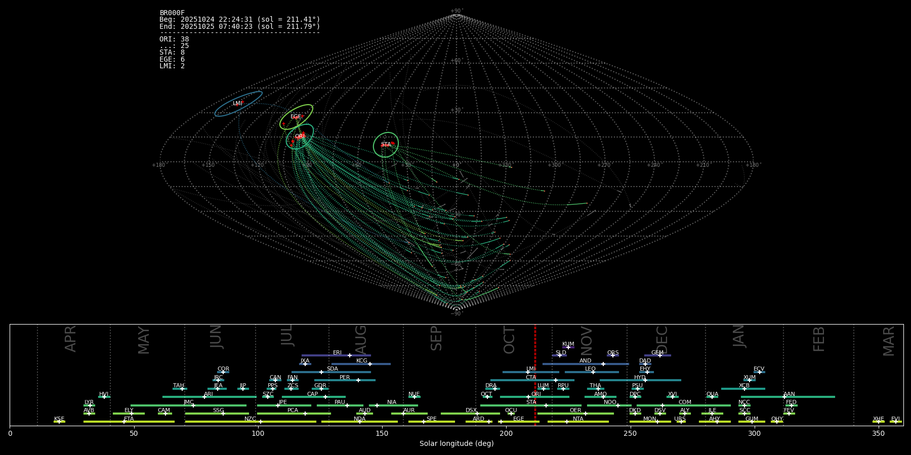The width and height of the screenshot is (911, 455).
Task: Click the XHE shower label in timeline
Action: pyautogui.click(x=879, y=419)
